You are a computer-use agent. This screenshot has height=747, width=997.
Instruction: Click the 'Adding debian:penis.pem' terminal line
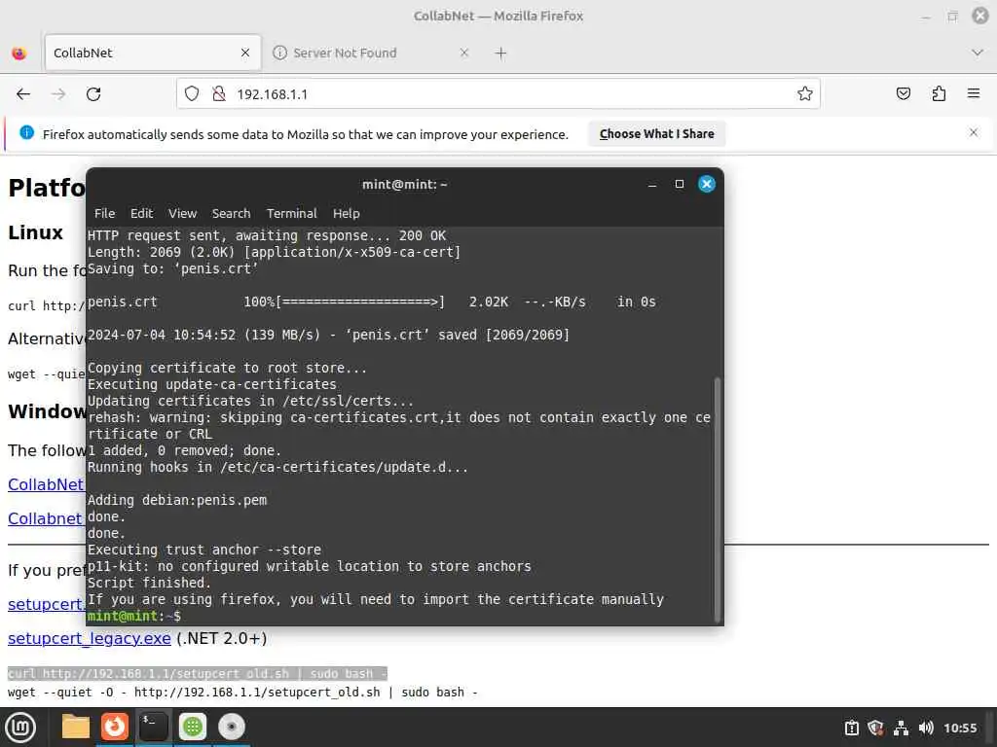tap(177, 500)
